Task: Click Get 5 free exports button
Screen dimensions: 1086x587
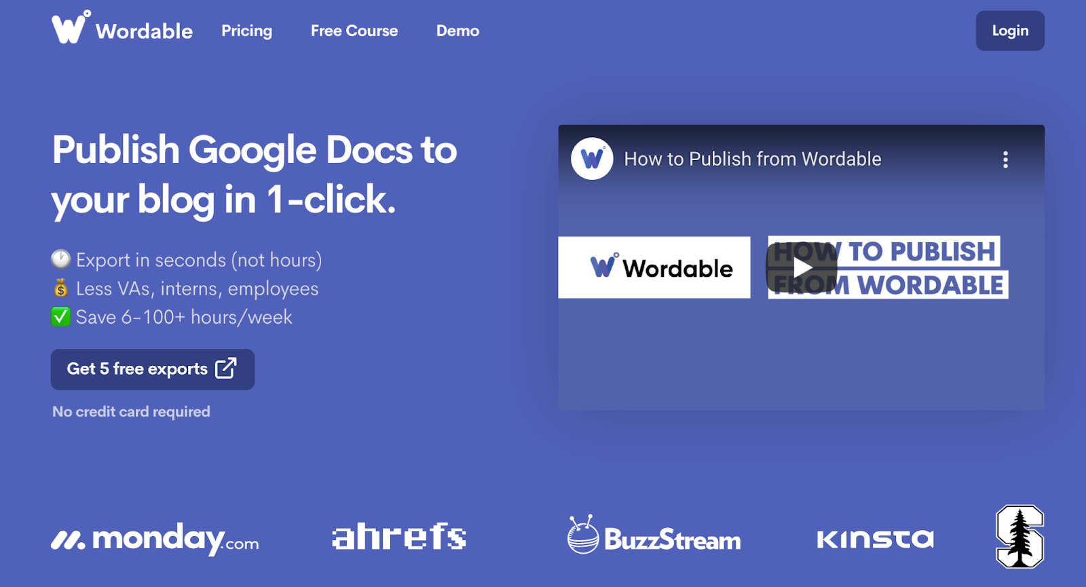Action: pyautogui.click(x=153, y=369)
